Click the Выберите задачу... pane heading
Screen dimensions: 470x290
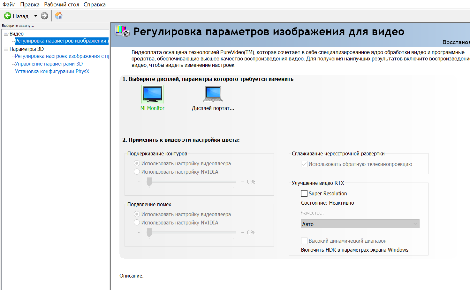(x=18, y=26)
